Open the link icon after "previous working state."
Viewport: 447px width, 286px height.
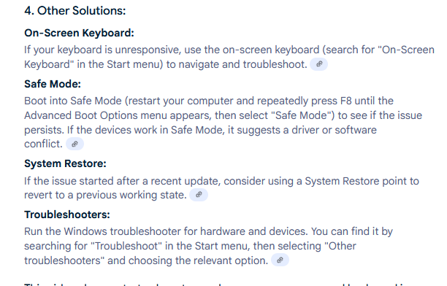pyautogui.click(x=199, y=195)
